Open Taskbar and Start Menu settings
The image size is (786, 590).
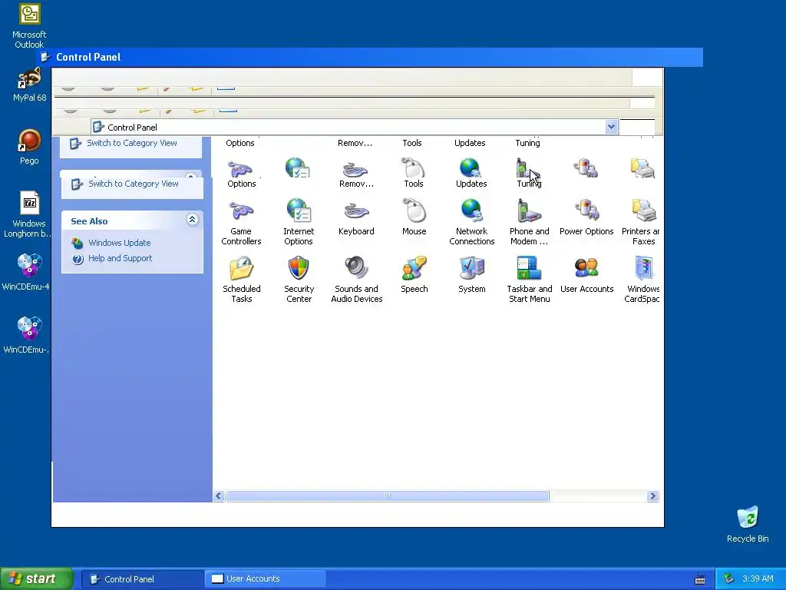coord(530,280)
